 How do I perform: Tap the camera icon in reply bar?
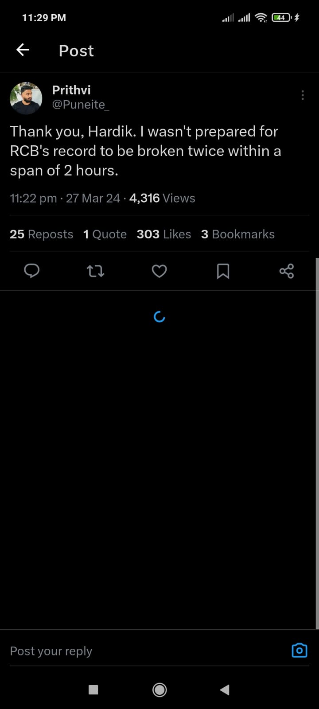(x=300, y=650)
